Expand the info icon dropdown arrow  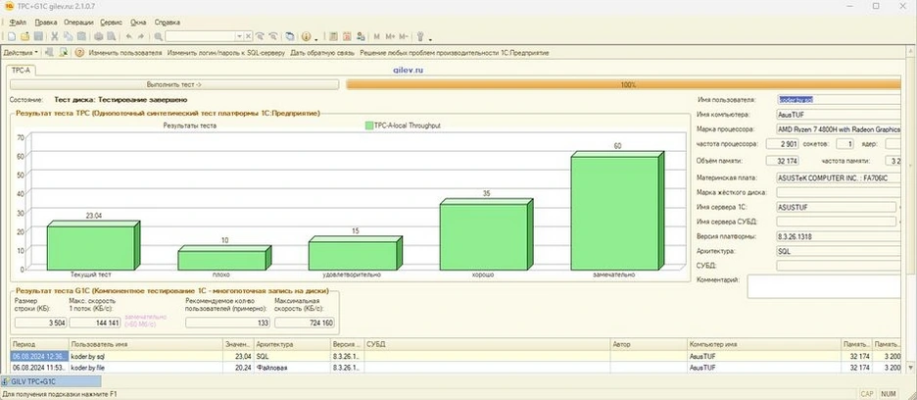pos(316,37)
